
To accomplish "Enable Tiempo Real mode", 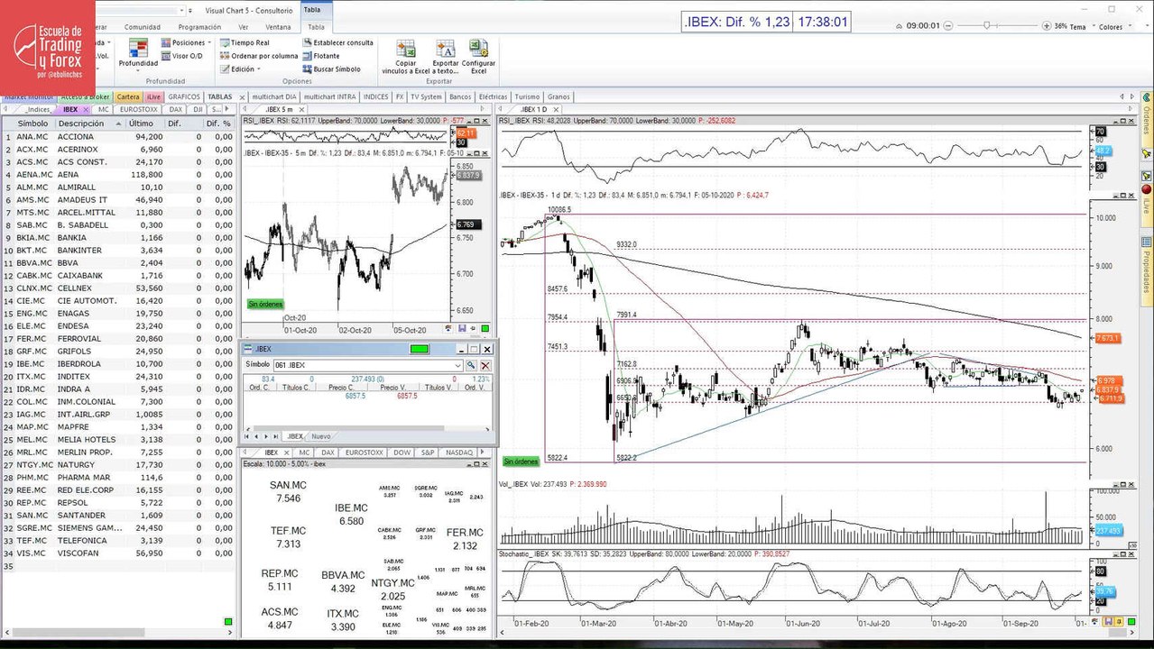I will [x=244, y=42].
